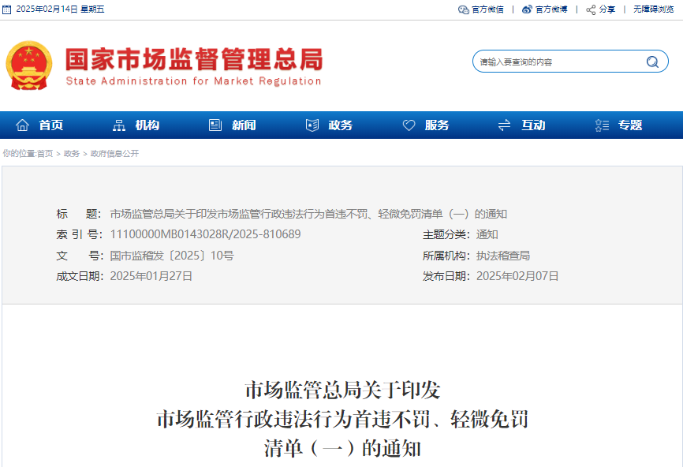The image size is (683, 467).
Task: Click the document number 国市监稽发〔2025〕10号
Action: [172, 256]
